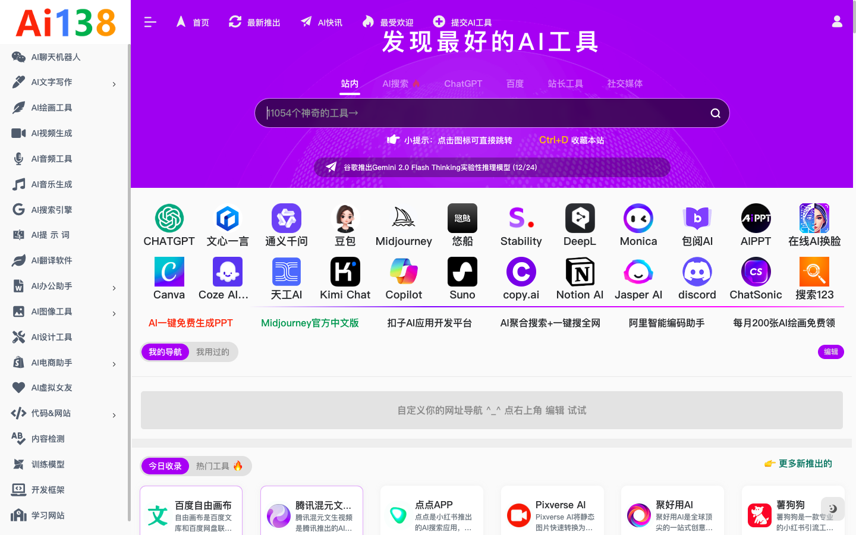Select the 今日收录 toggle
The height and width of the screenshot is (535, 856).
tap(165, 466)
